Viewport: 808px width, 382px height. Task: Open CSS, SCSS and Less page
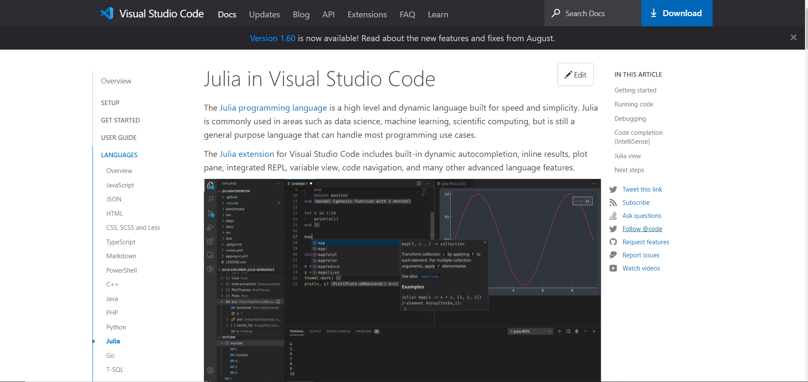pos(133,228)
